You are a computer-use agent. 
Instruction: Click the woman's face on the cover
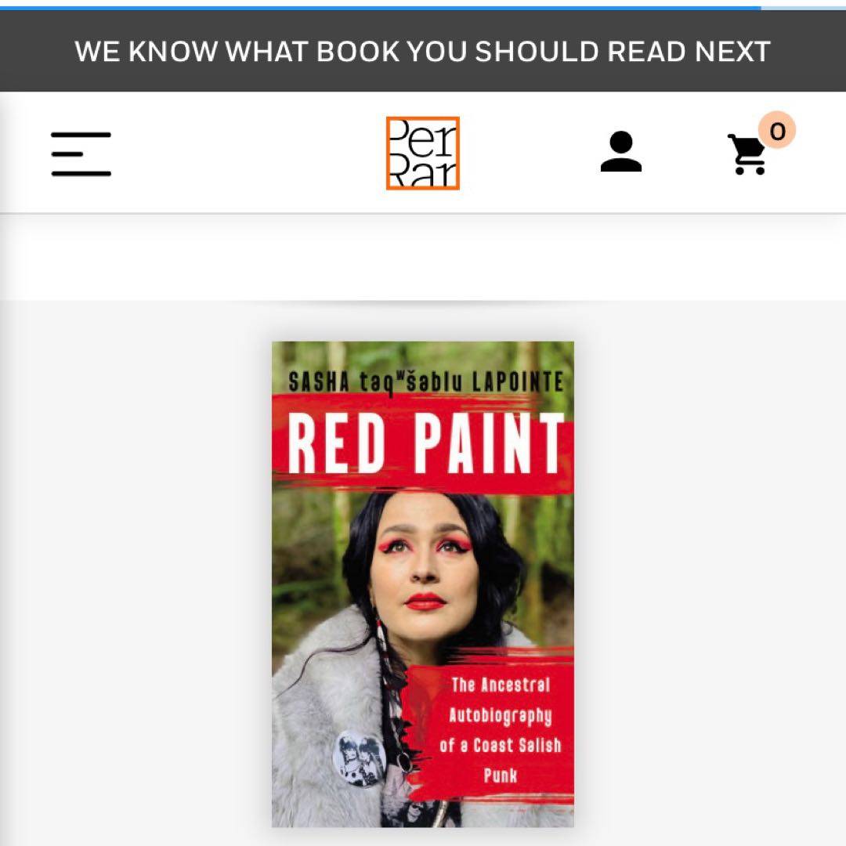pos(424,566)
